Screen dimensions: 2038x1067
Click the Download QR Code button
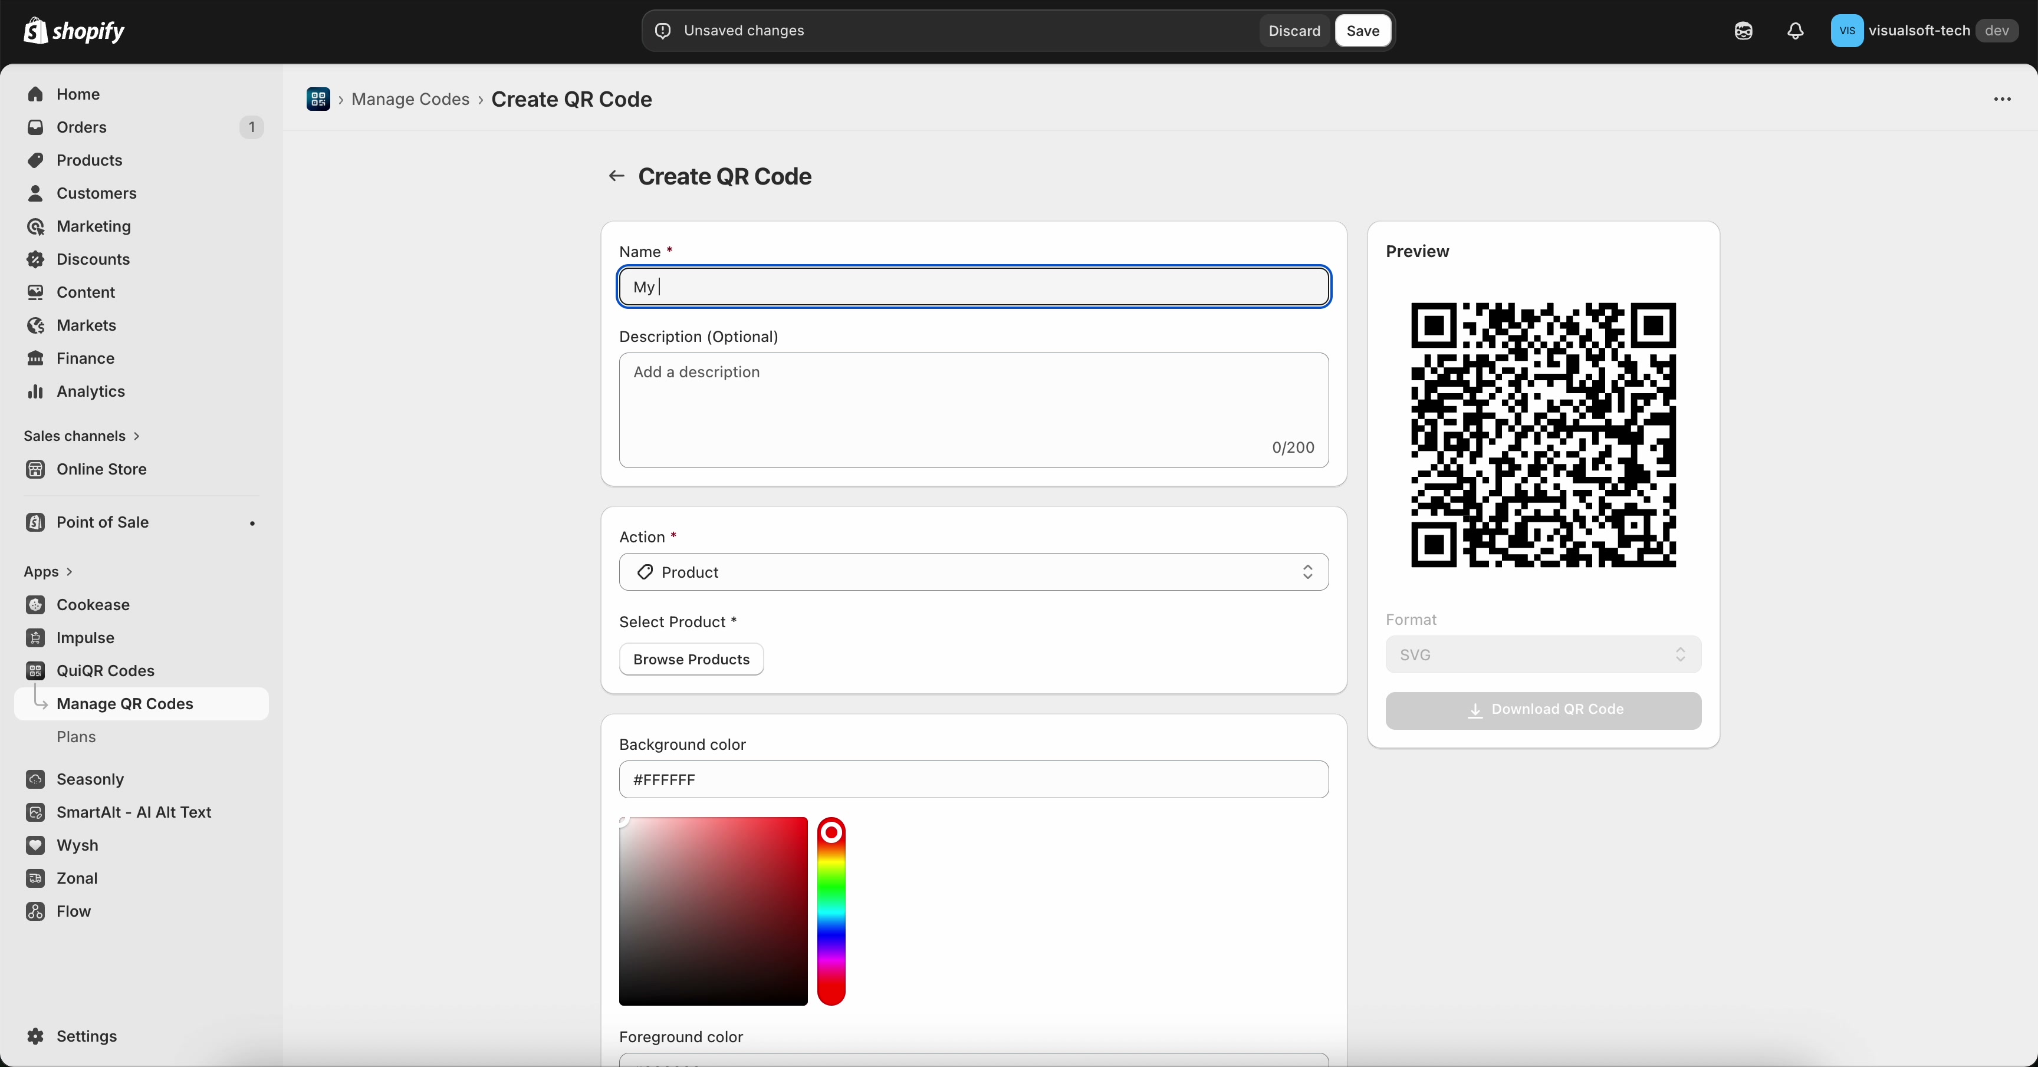[x=1541, y=710]
